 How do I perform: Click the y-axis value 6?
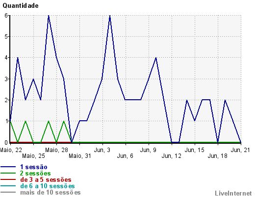tap(6, 16)
